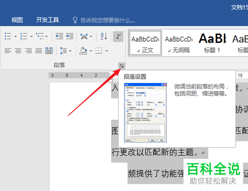Screen dimensions: 248x191
Task: Click the numbering list icon
Action: 24,36
